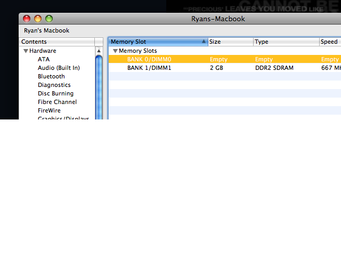
Task: Select ATA in the Contents list
Action: [44, 59]
